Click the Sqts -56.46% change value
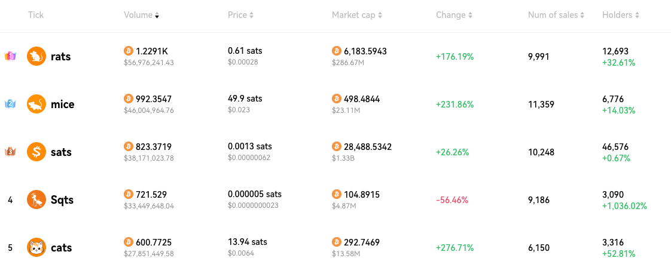The image size is (671, 264). pyautogui.click(x=452, y=200)
